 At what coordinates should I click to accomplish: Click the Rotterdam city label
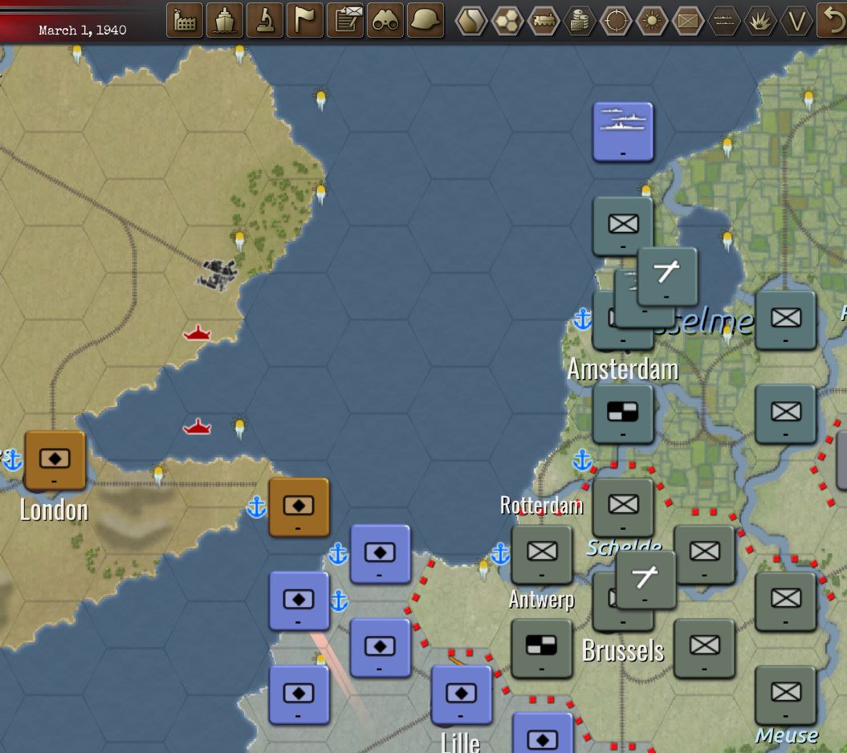click(542, 506)
